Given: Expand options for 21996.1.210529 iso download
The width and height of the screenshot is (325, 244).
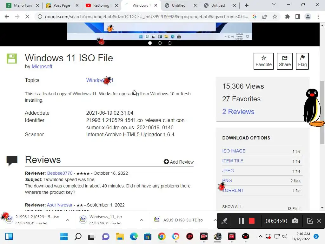Looking at the screenshot, I should (x=68, y=220).
